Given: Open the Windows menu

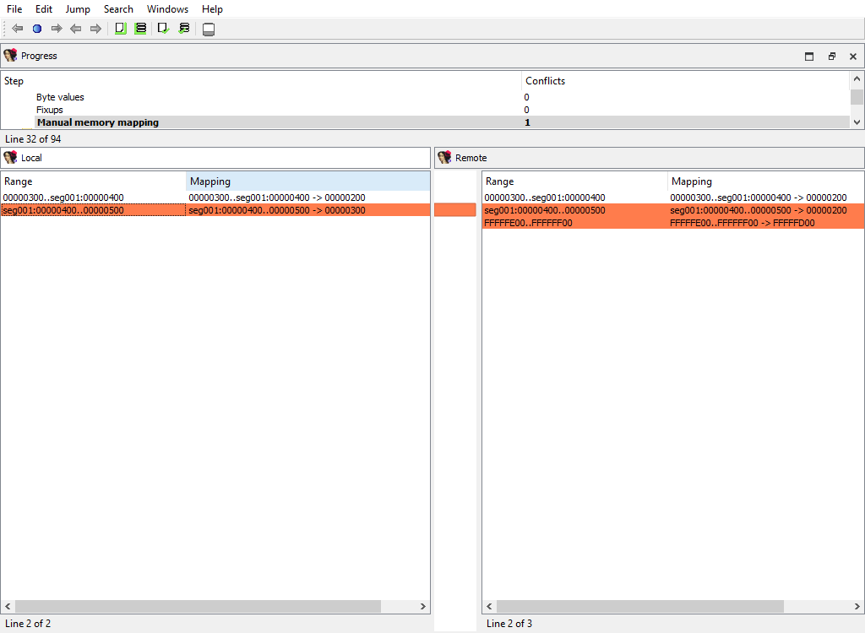Looking at the screenshot, I should 167,9.
